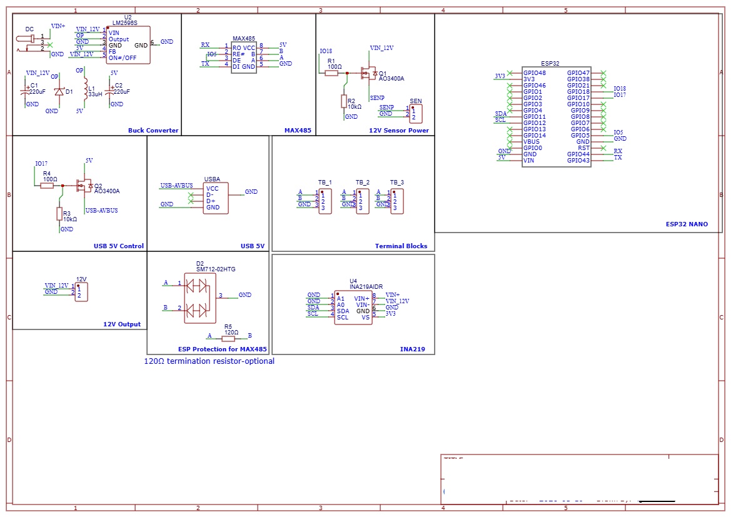Select the 12V Output connector

tap(81, 291)
